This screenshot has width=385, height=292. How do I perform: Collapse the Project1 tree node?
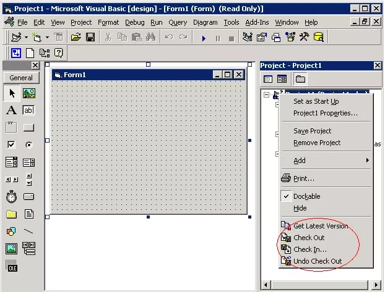pyautogui.click(x=266, y=94)
